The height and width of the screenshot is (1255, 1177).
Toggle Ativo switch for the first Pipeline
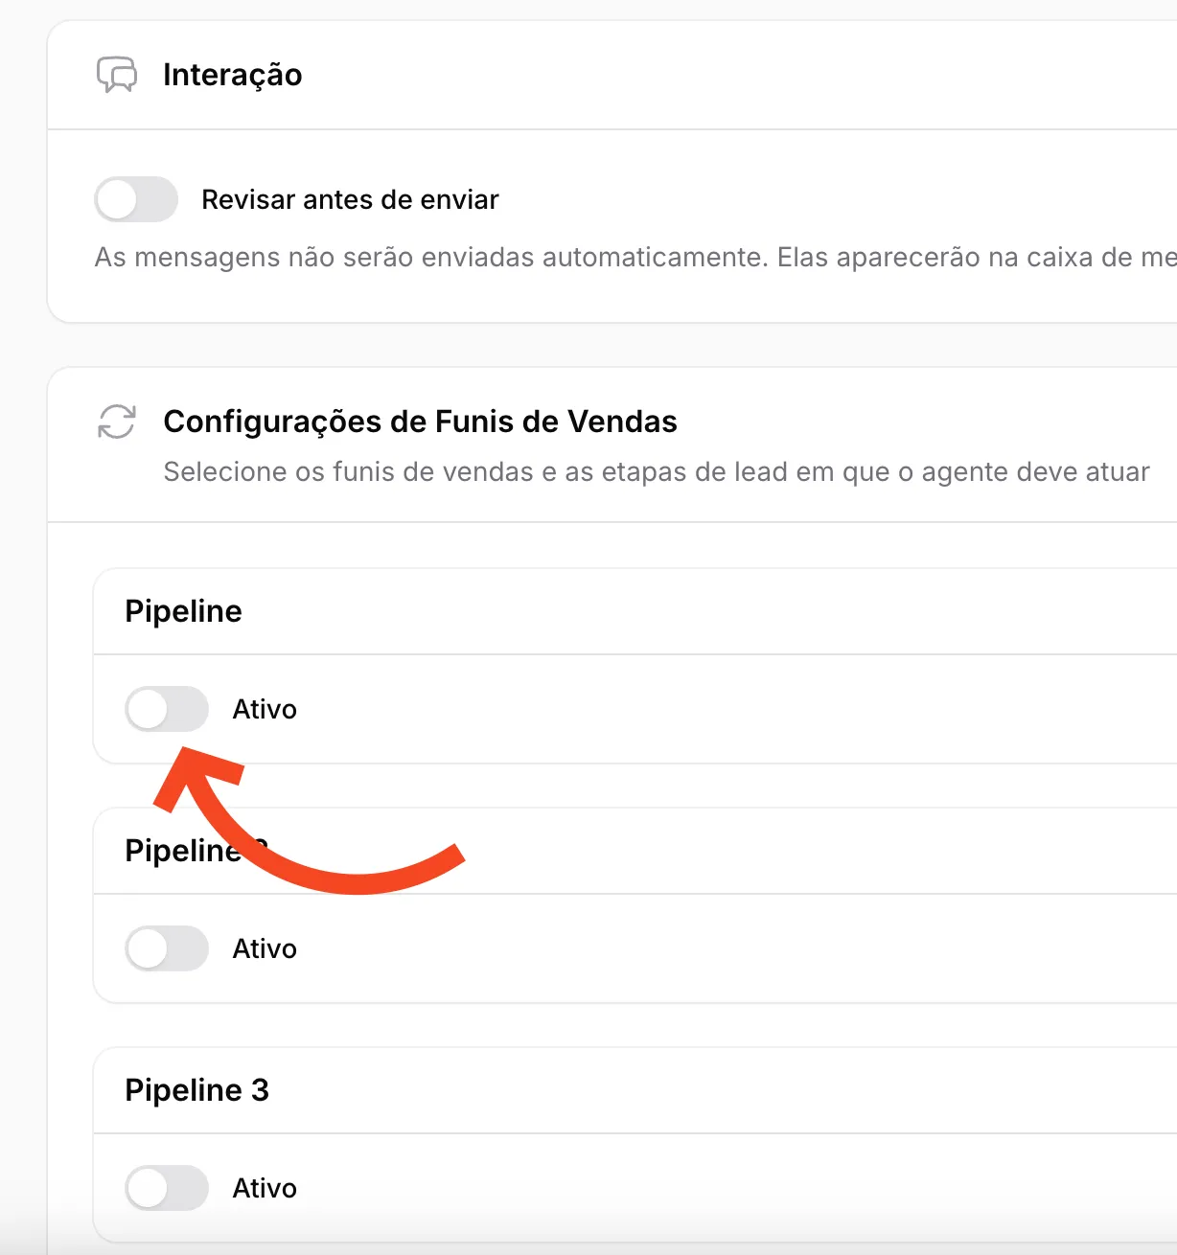(x=167, y=709)
